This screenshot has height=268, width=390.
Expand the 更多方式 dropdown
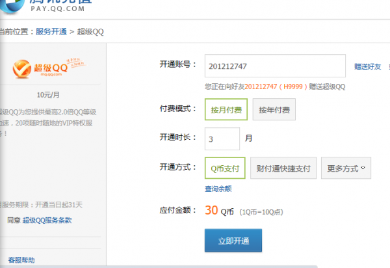(346, 168)
